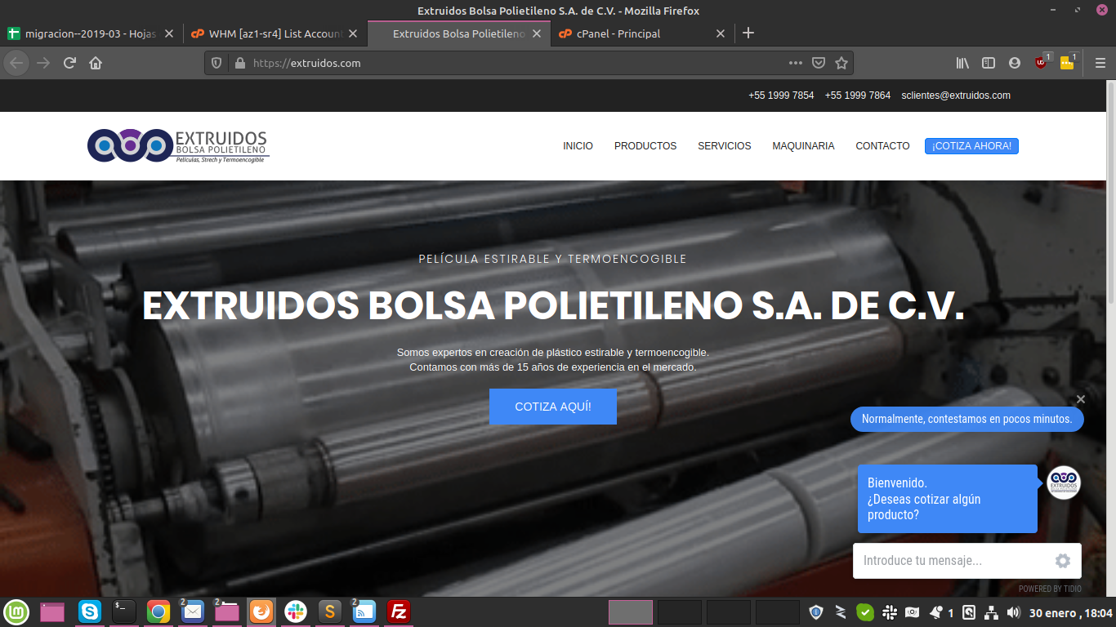The width and height of the screenshot is (1116, 627).
Task: Open the Linux Mint start menu
Action: 16,611
